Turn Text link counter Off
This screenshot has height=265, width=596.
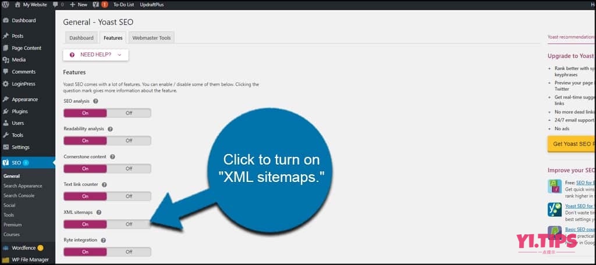click(129, 196)
